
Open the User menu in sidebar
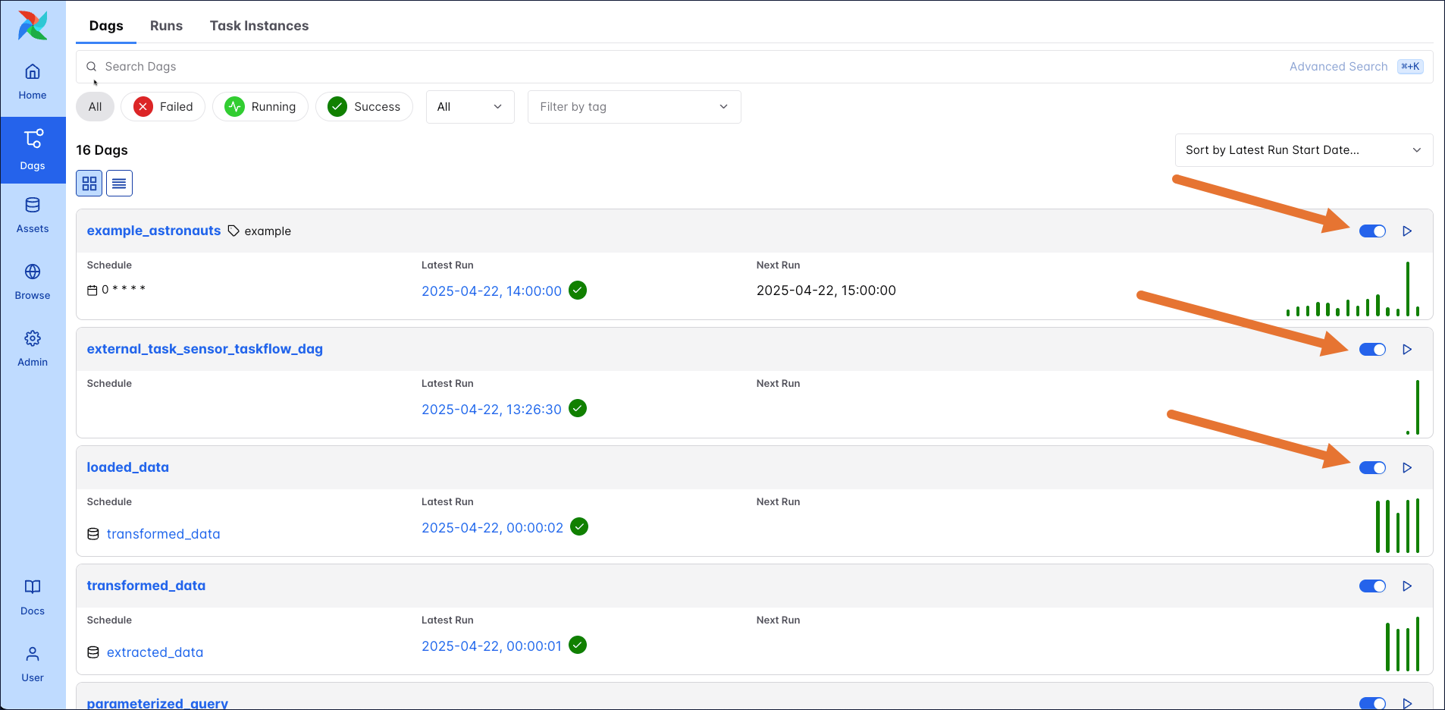[x=33, y=664]
